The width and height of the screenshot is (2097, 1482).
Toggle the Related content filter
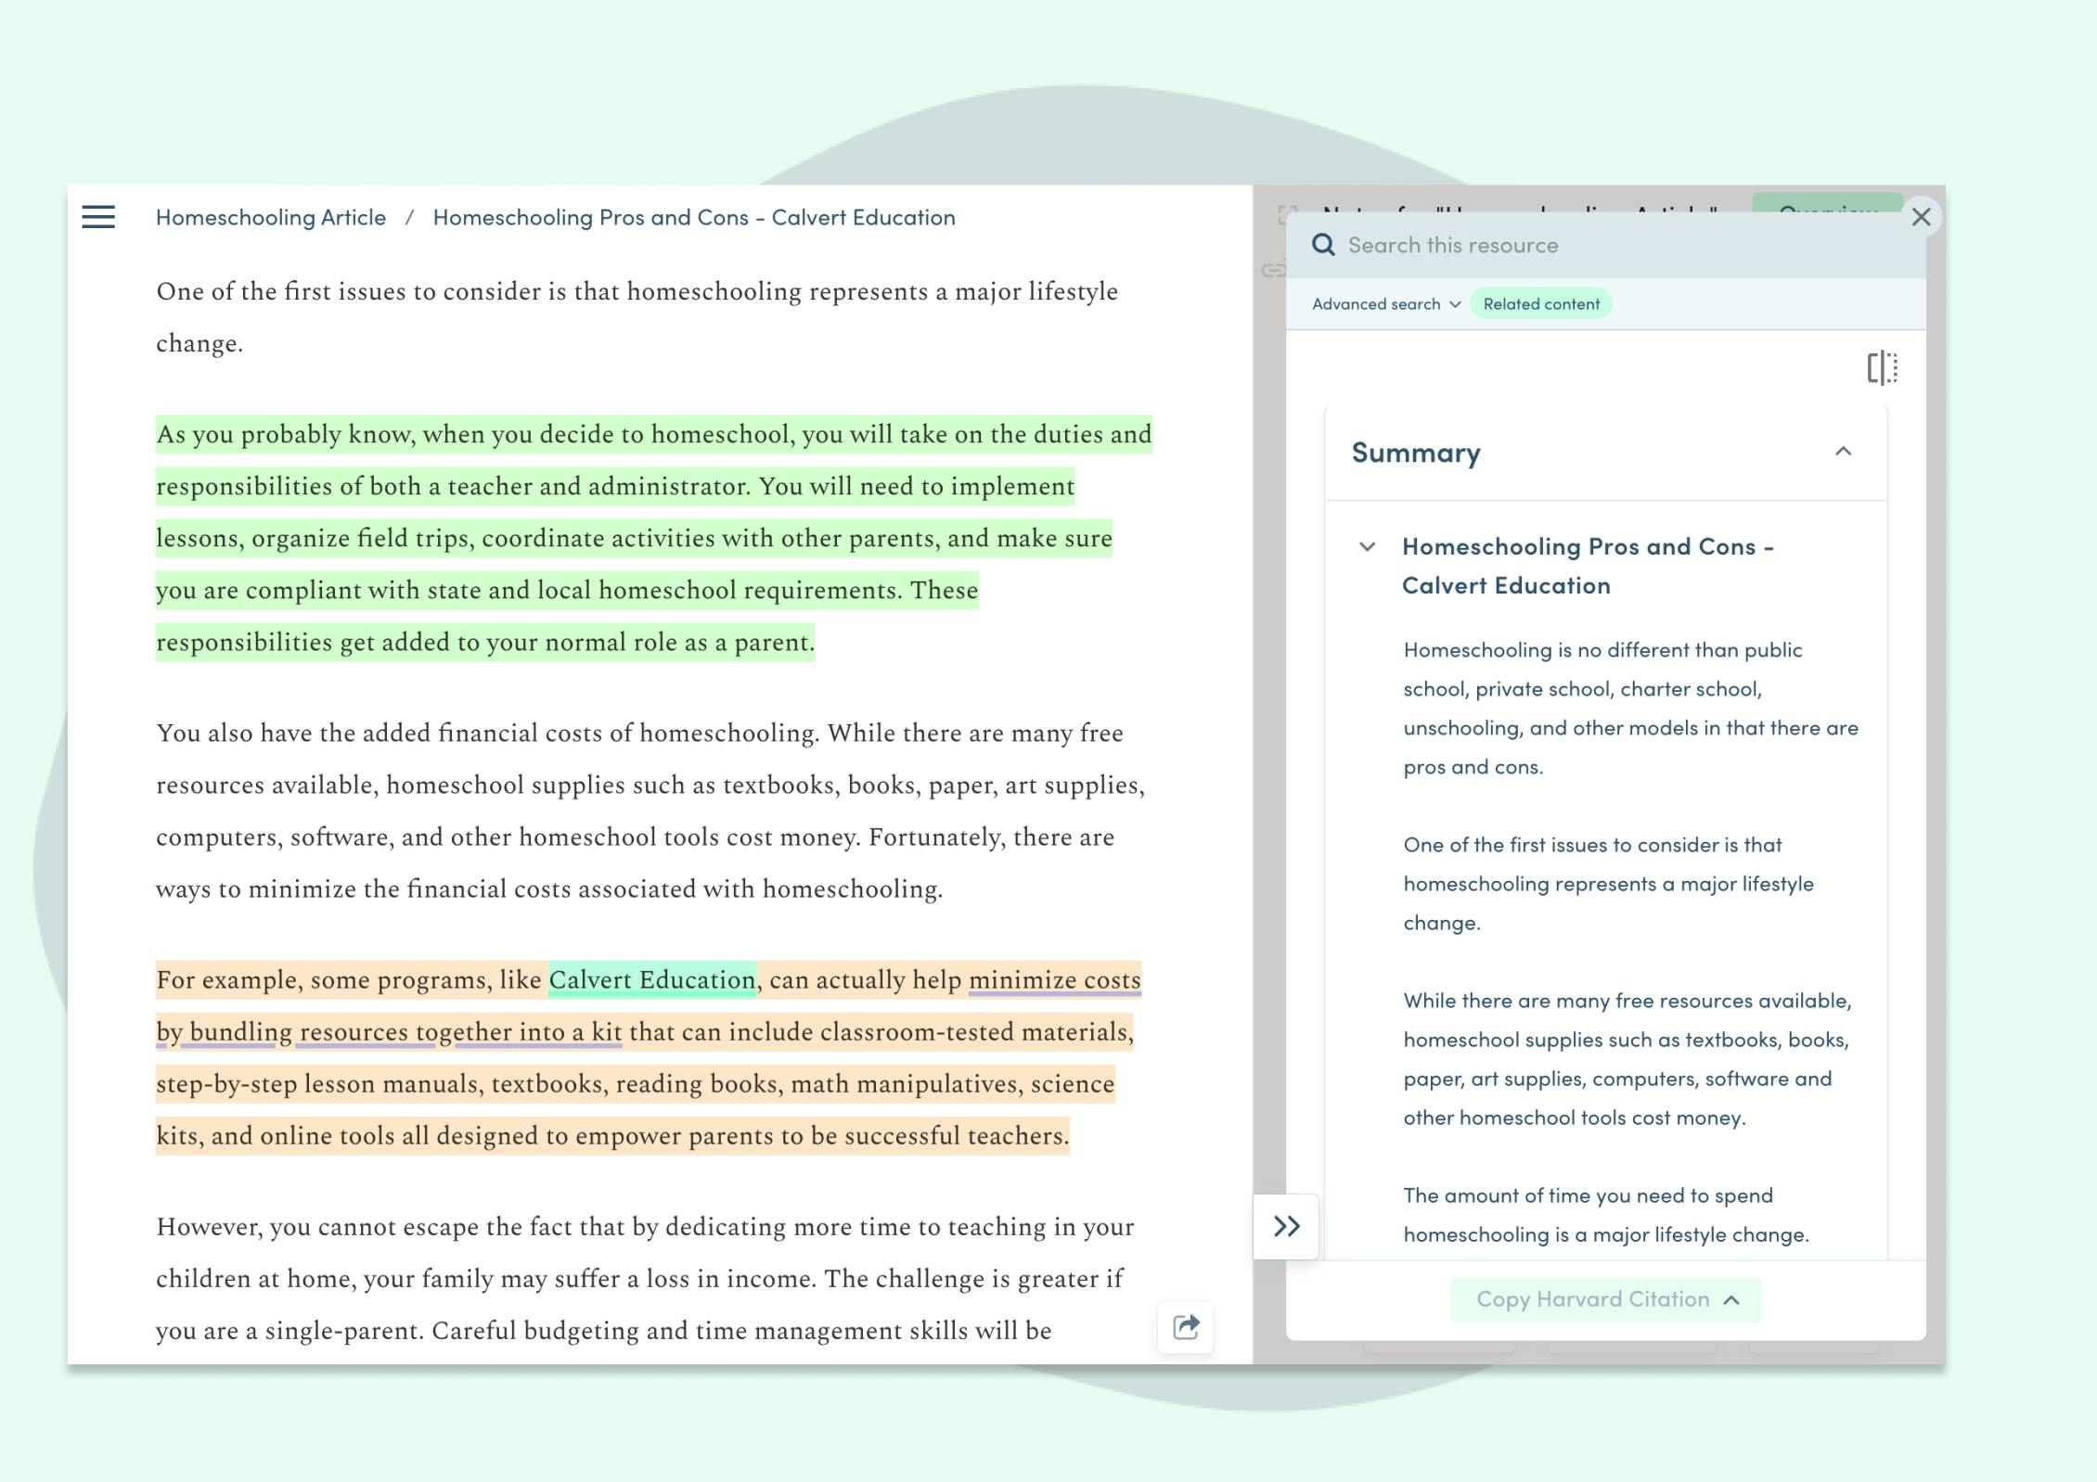pyautogui.click(x=1541, y=304)
